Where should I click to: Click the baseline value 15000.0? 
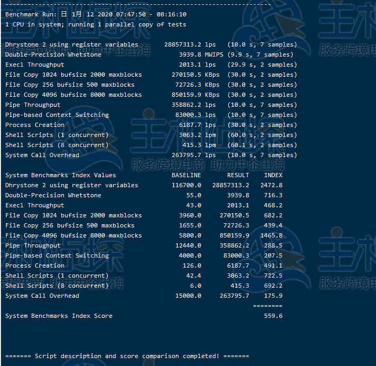coord(188,296)
